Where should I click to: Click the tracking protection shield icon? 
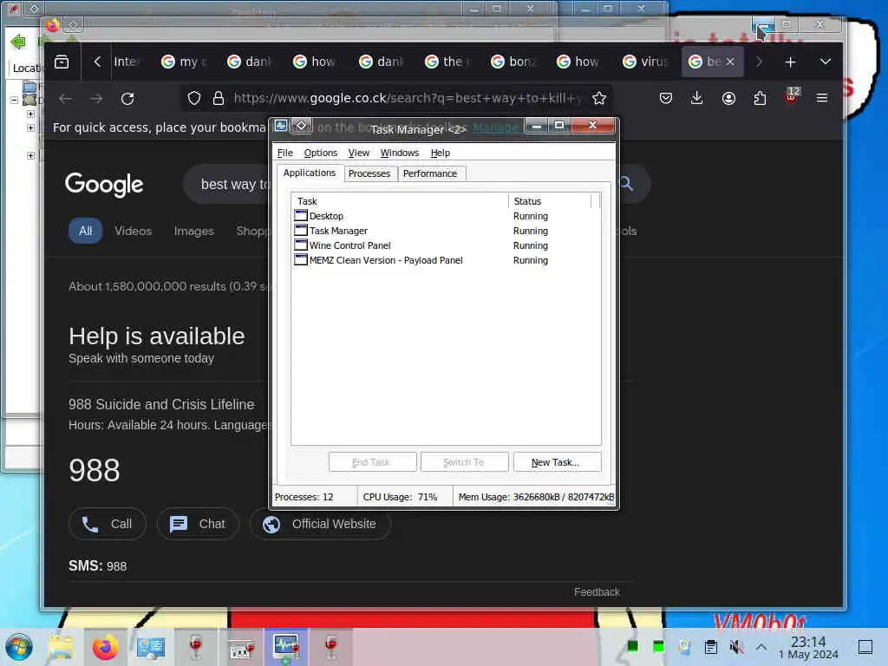click(x=194, y=99)
